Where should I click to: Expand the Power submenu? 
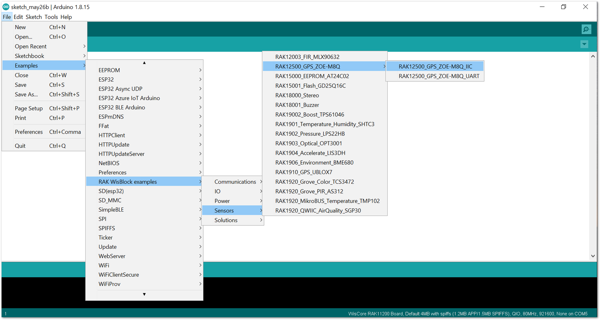tap(233, 201)
